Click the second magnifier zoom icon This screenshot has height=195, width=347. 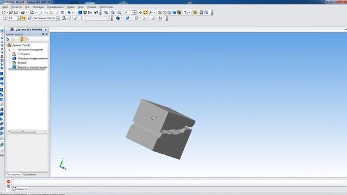[x=113, y=12]
